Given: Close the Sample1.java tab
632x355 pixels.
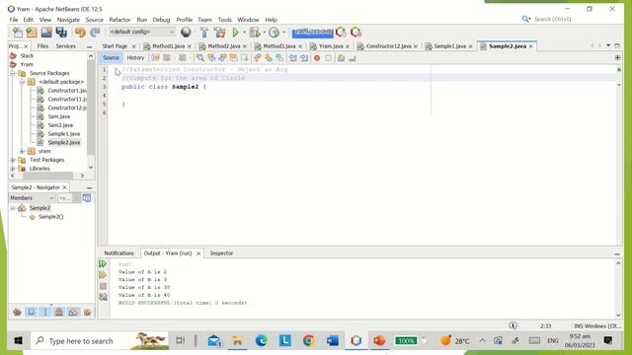Looking at the screenshot, I should click(x=470, y=46).
